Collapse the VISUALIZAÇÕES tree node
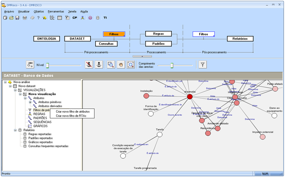The width and height of the screenshot is (285, 177). click(15, 90)
